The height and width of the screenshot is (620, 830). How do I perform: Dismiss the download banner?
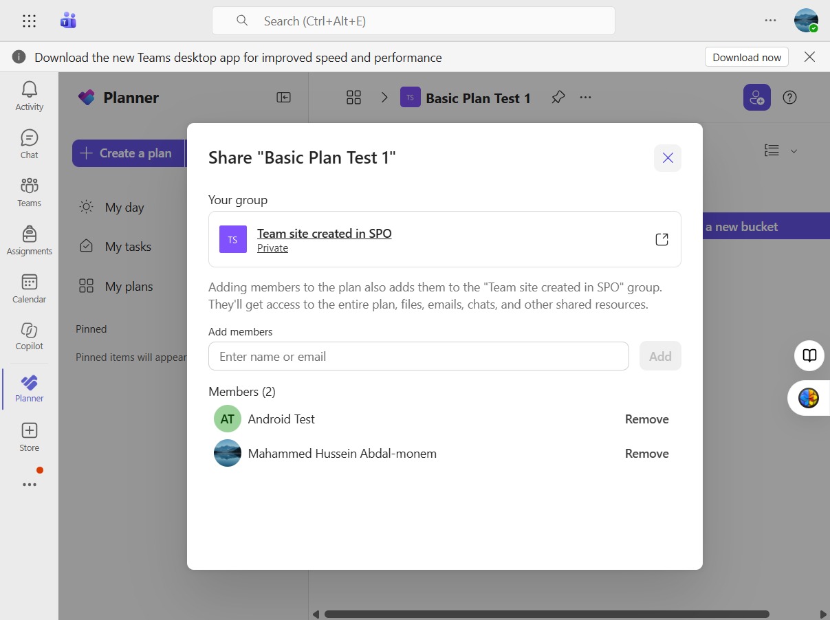click(x=810, y=57)
